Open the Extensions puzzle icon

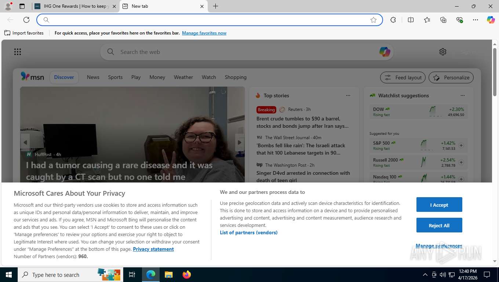click(393, 20)
